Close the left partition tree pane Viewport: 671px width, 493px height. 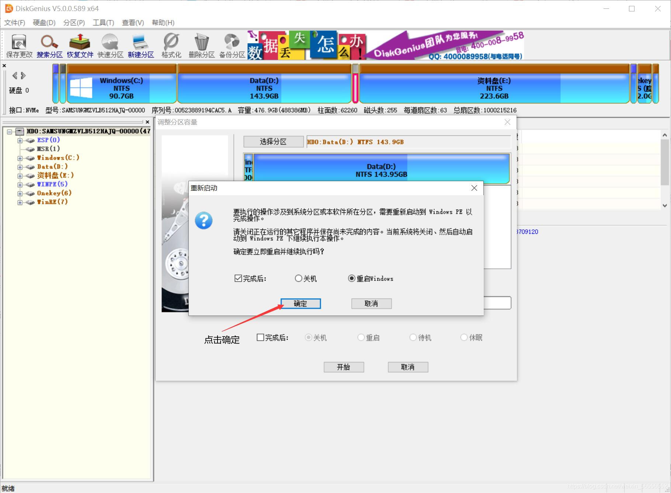click(147, 122)
